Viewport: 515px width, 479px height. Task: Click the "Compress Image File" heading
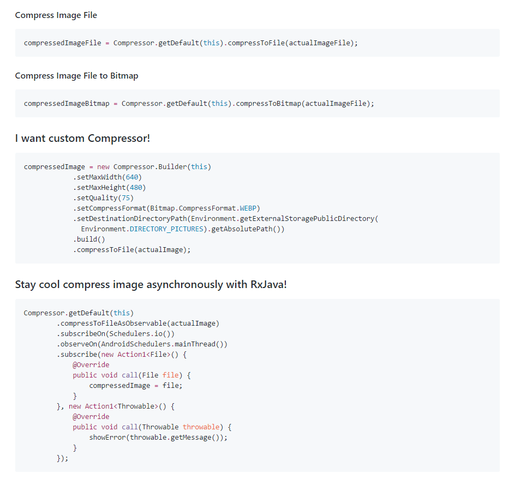coord(56,15)
